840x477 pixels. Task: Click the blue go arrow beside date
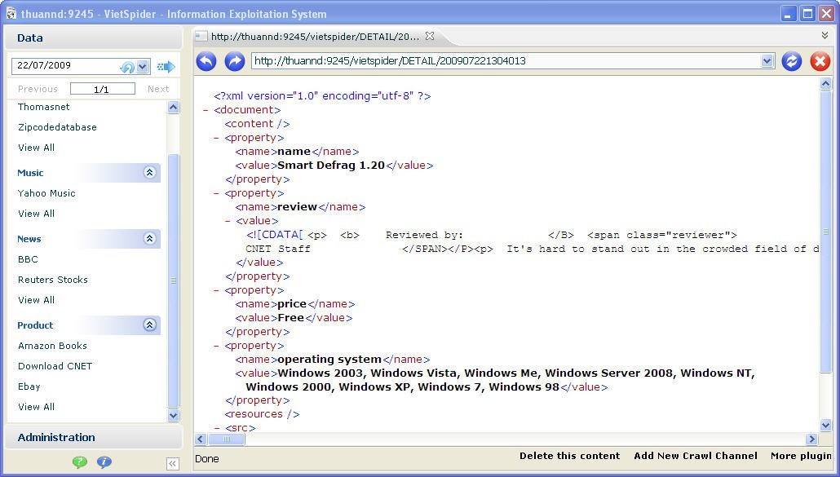coord(166,67)
